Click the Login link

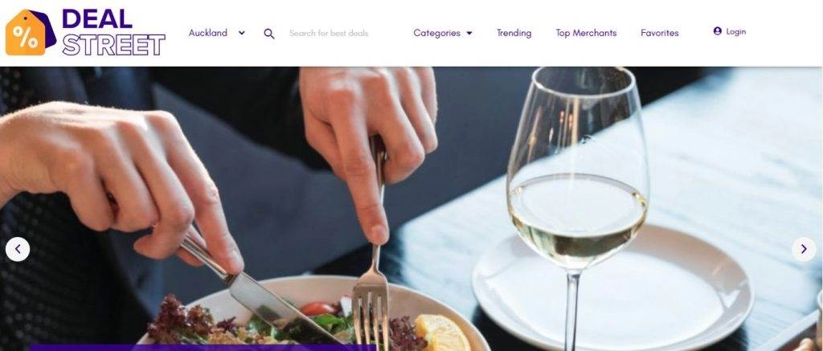[736, 31]
